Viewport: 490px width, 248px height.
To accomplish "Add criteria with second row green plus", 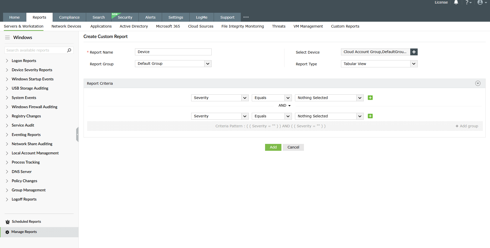I will 370,116.
